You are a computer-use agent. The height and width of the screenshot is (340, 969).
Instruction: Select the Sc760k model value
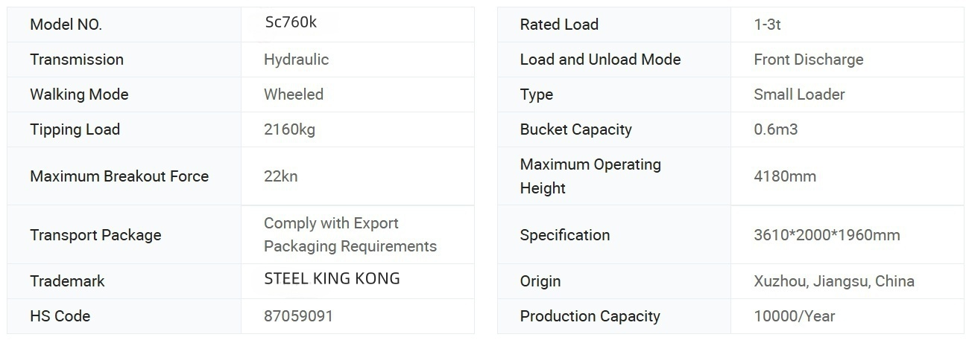pyautogui.click(x=291, y=22)
